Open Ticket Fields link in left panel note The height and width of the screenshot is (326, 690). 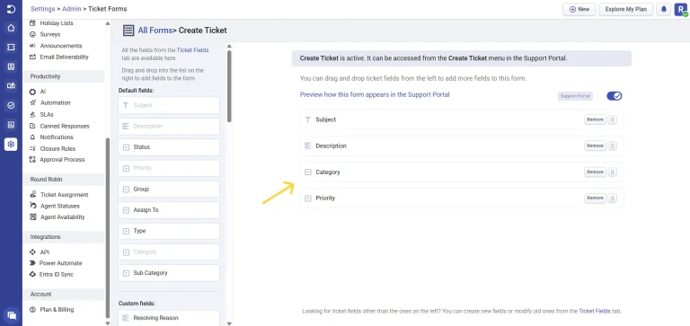(x=193, y=50)
